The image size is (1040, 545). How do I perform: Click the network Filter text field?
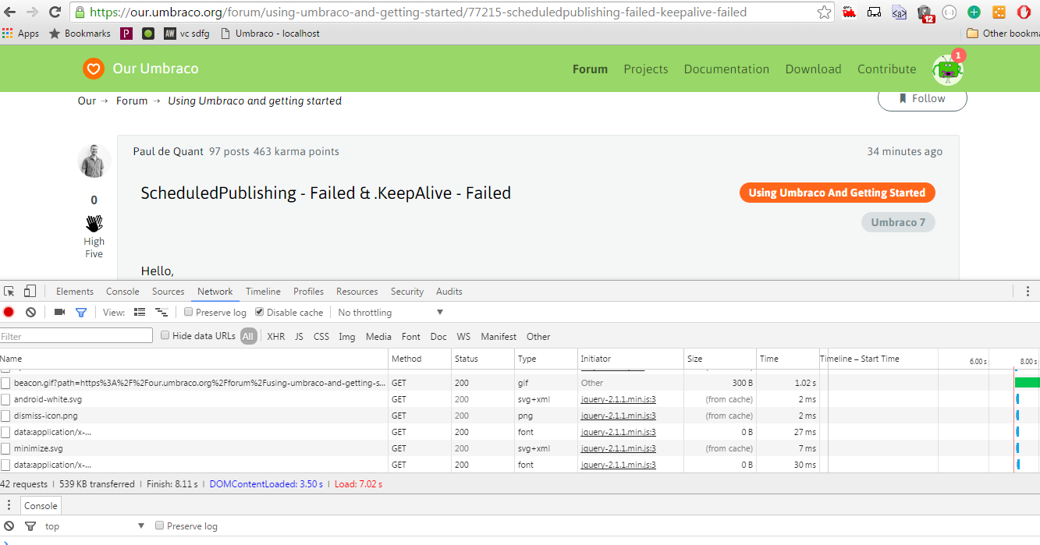[x=76, y=336]
